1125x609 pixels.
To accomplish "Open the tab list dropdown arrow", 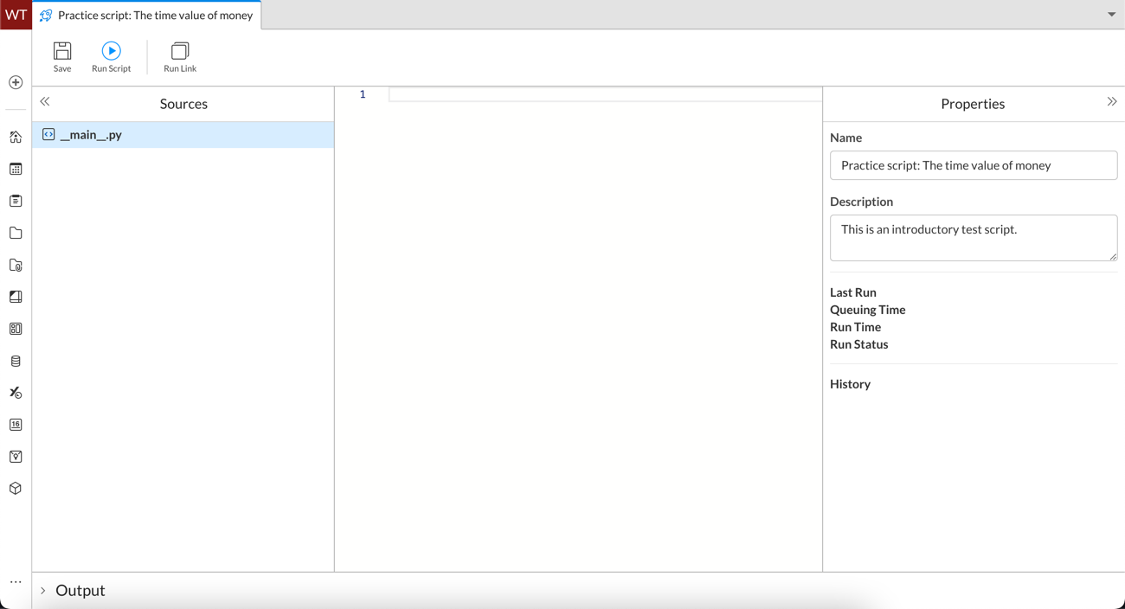I will 1112,15.
